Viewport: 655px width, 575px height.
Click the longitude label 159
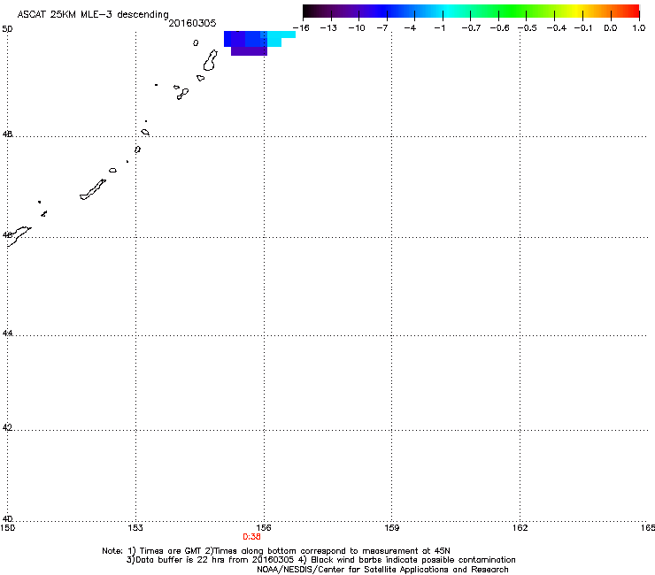(392, 528)
